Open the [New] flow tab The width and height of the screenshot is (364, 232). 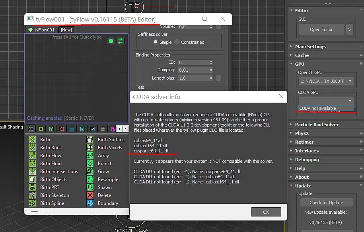pos(66,30)
